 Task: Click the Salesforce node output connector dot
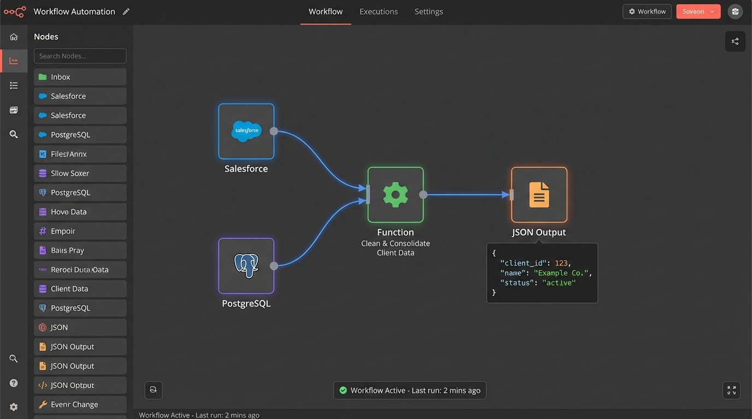(x=274, y=131)
